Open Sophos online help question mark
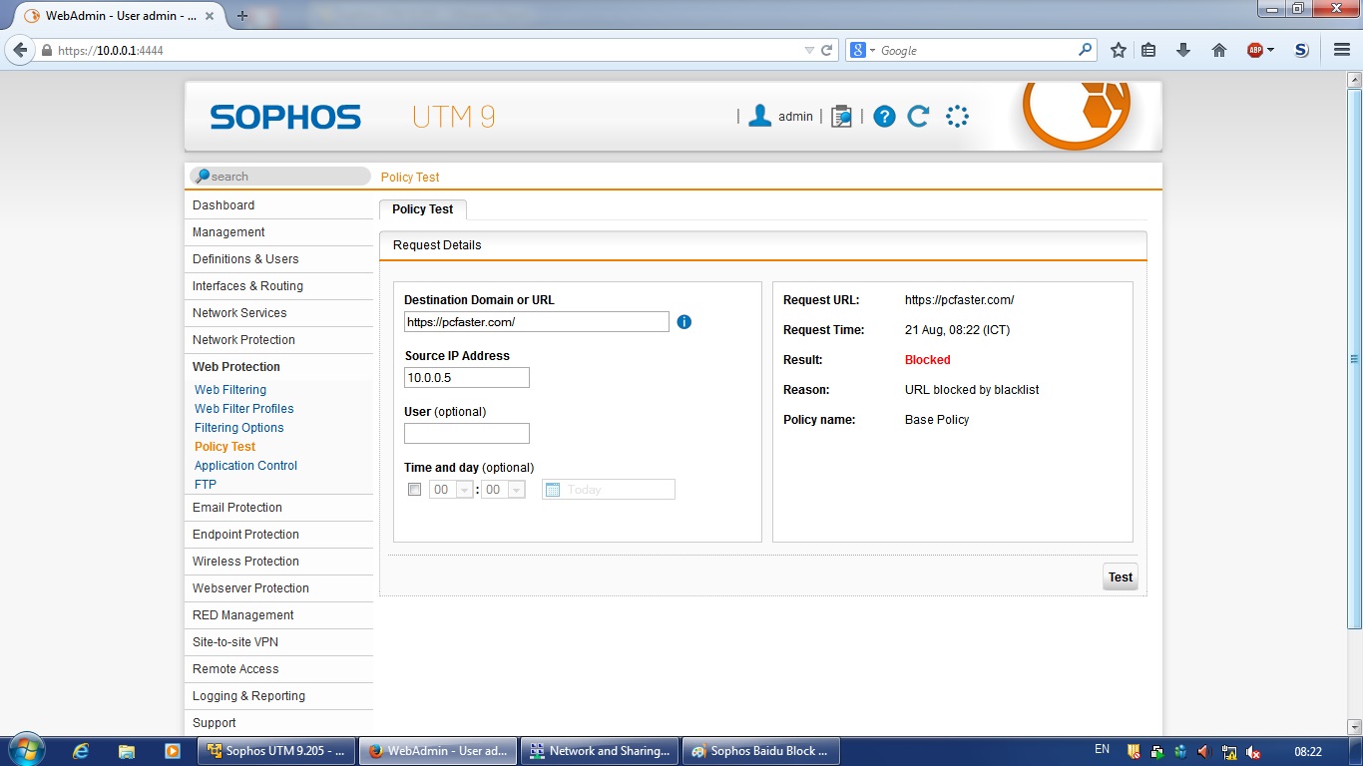Image resolution: width=1363 pixels, height=766 pixels. [x=884, y=117]
